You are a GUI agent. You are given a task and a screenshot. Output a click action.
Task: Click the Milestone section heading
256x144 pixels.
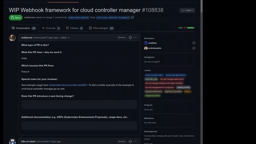pos(149,118)
